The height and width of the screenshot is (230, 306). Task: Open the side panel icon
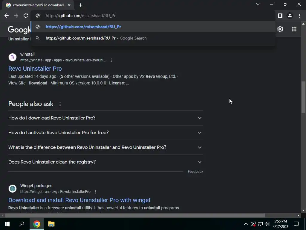280,16
